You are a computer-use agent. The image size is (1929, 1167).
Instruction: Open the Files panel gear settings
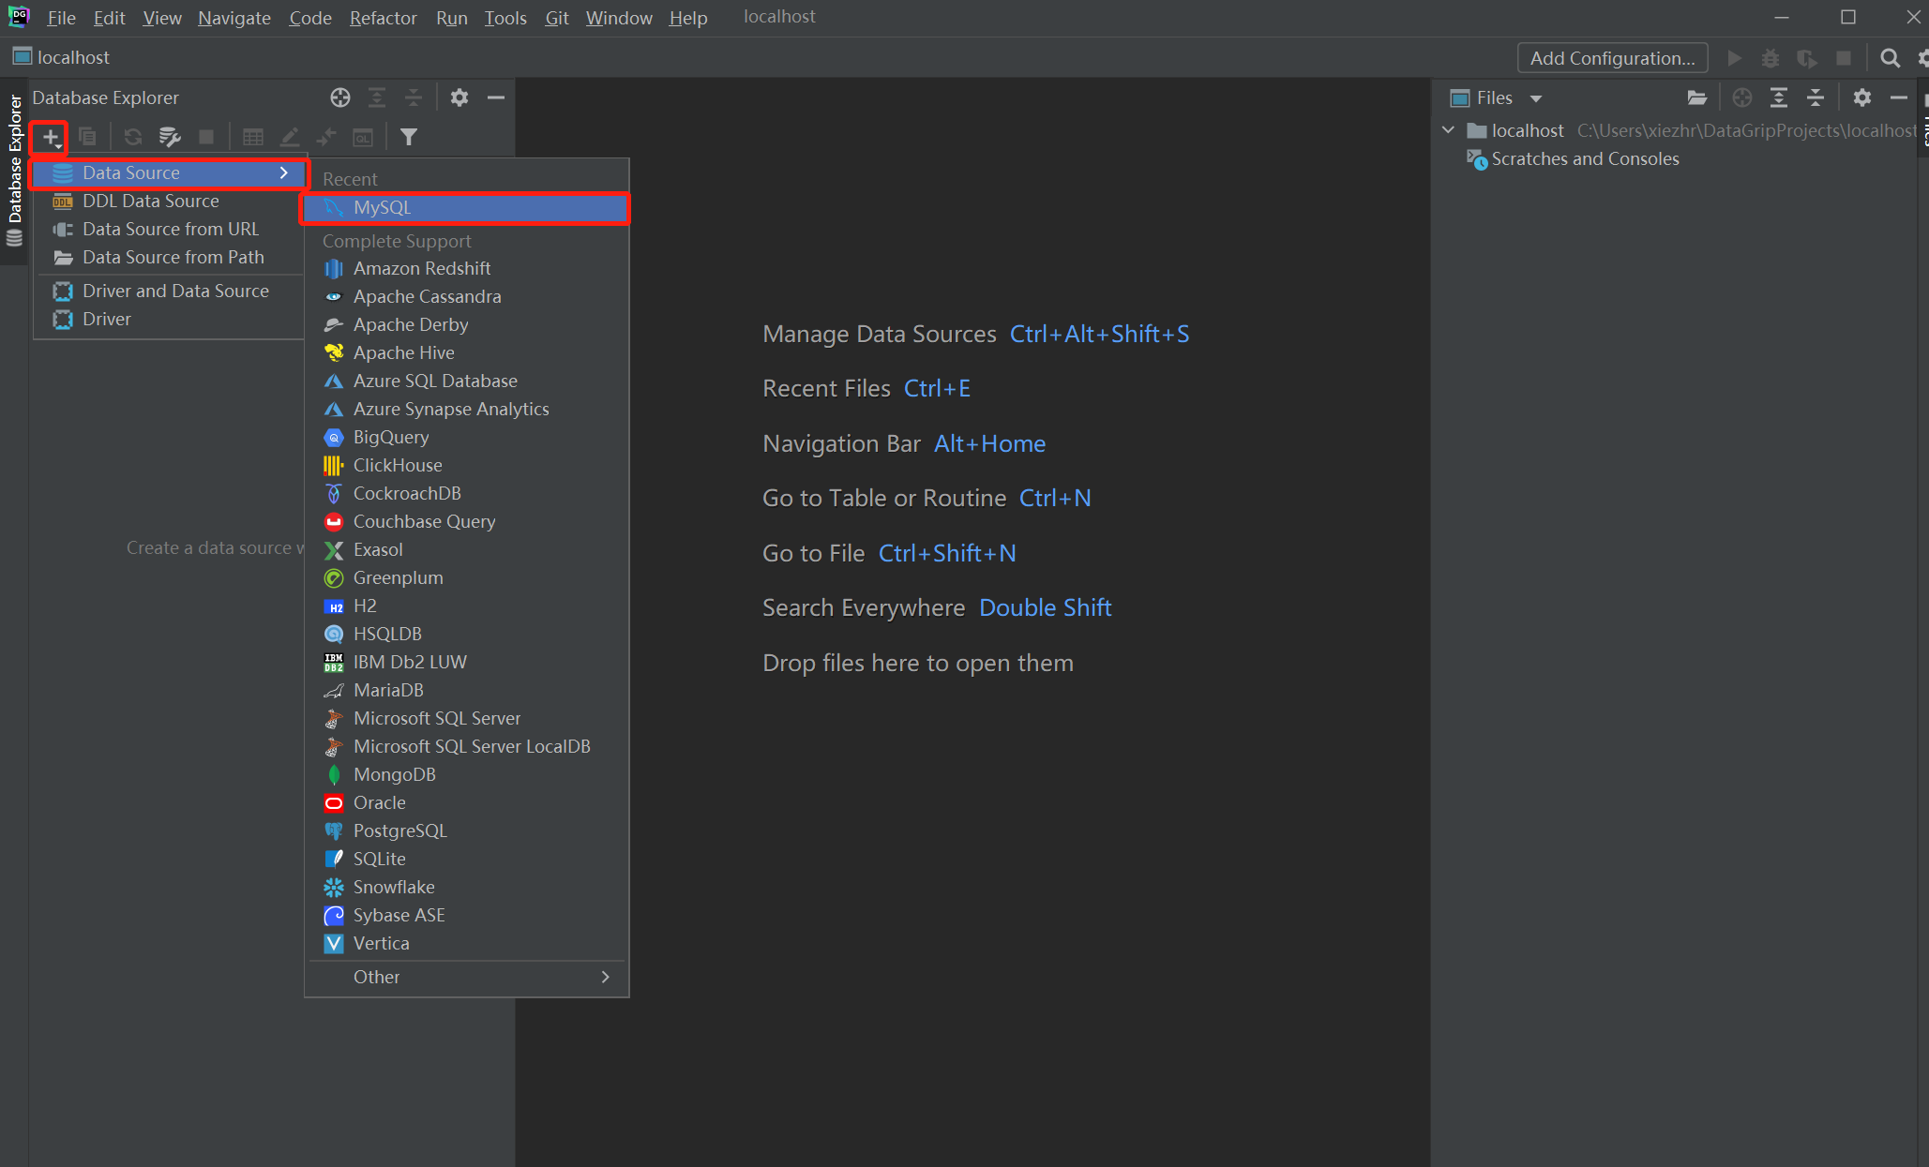coord(1861,97)
